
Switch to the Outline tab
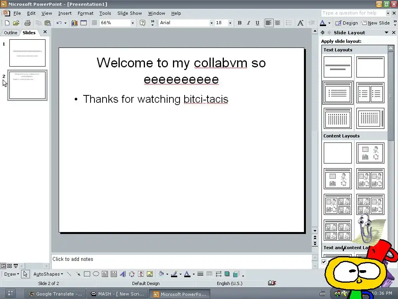[x=10, y=33]
